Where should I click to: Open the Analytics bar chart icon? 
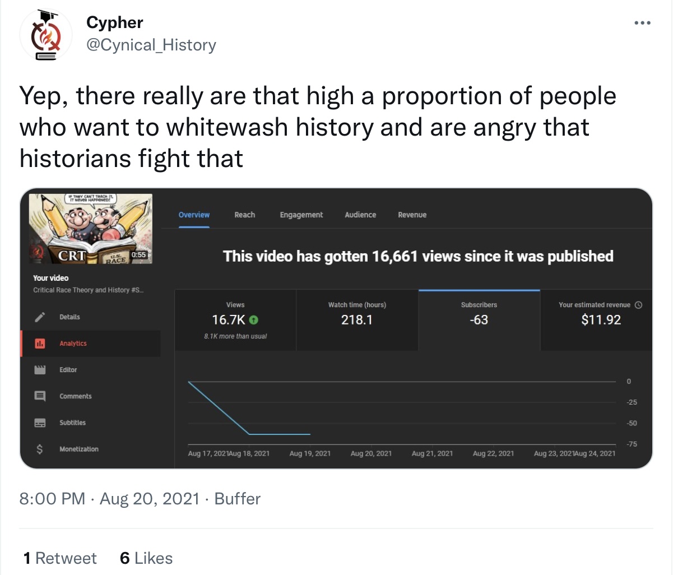(x=40, y=344)
